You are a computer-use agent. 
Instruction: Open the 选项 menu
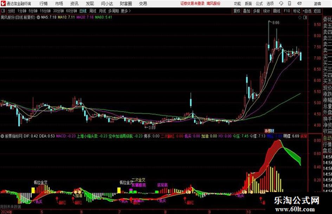(x=270, y=4)
